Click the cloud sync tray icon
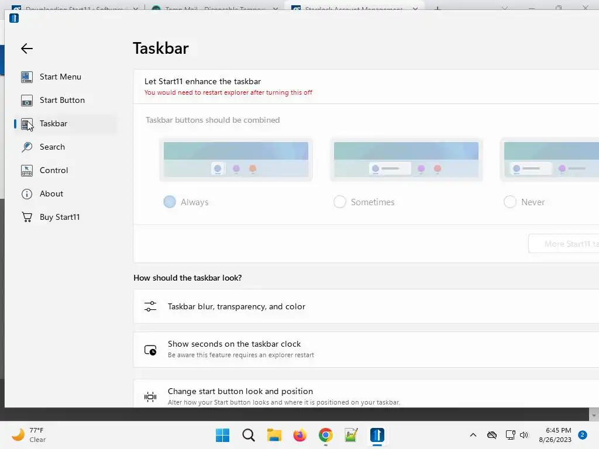This screenshot has height=449, width=599. point(491,435)
